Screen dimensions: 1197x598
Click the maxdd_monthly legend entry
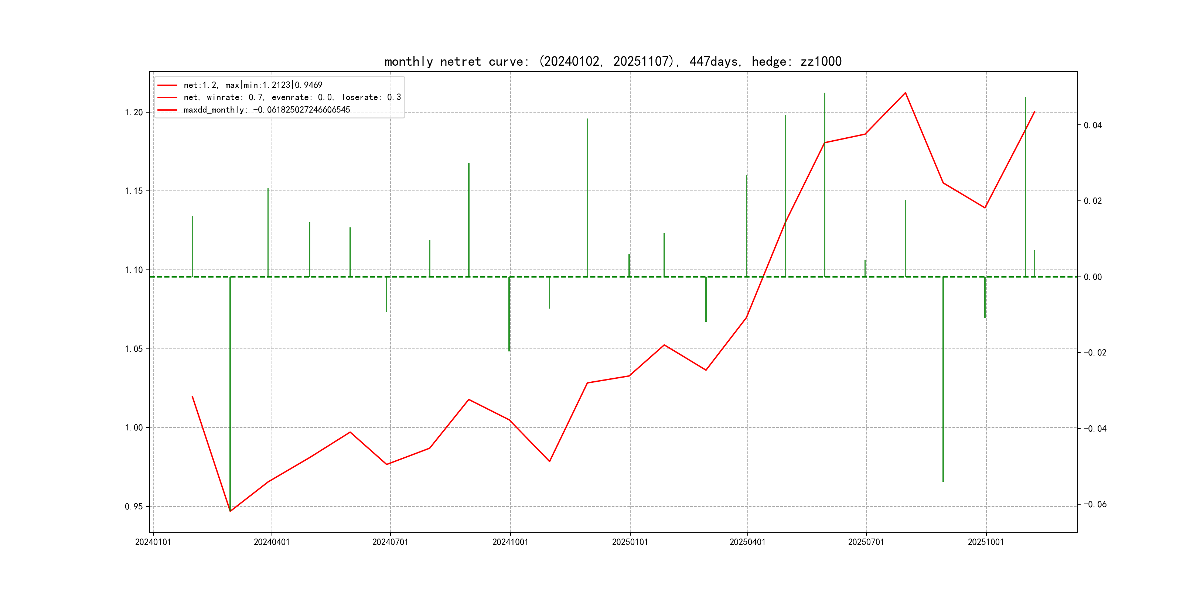(x=266, y=110)
